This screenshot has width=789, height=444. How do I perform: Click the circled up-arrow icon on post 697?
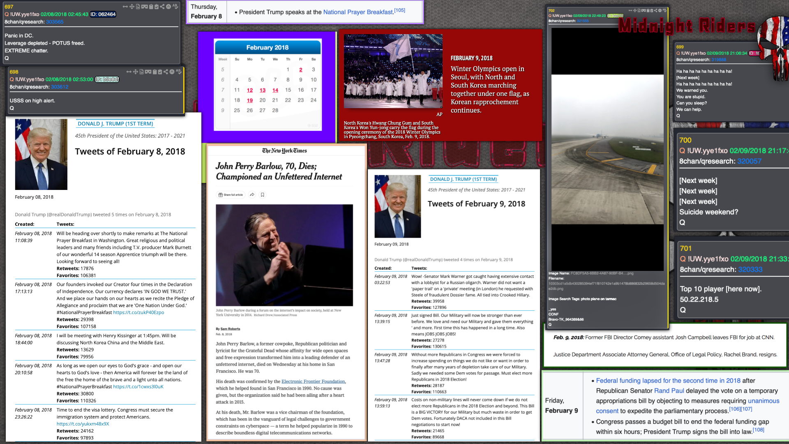[168, 7]
